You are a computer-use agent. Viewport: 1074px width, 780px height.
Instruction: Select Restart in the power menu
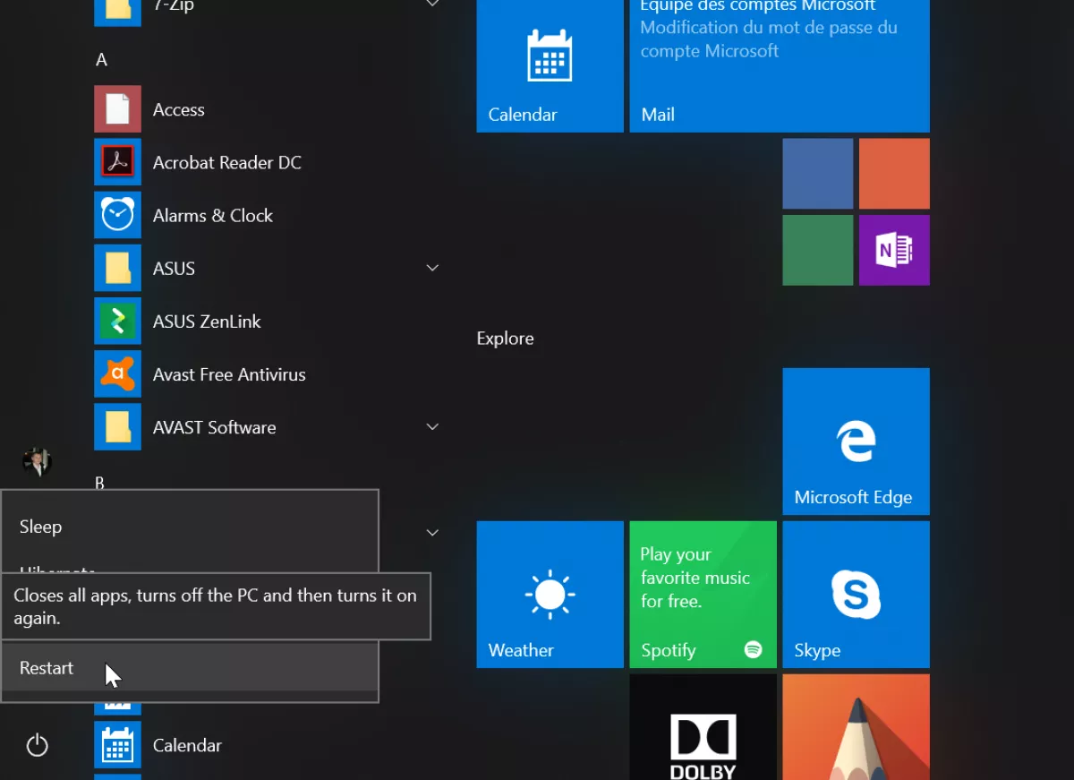[x=190, y=668]
